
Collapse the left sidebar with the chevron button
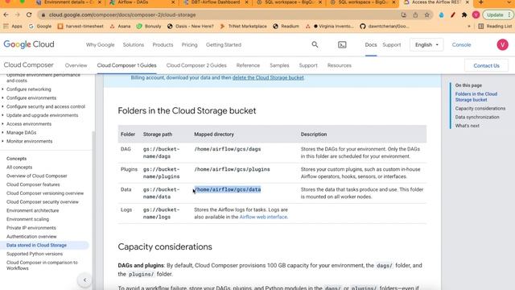(x=84, y=280)
